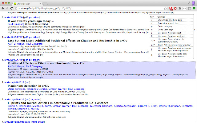Open ps link for arXiv:1108.2700
Viewport: 197px width, 123px height.
click(x=30, y=17)
